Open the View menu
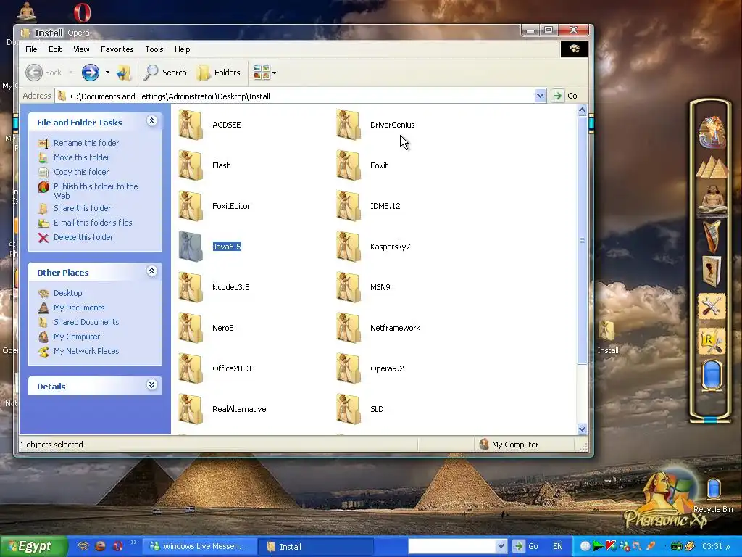The width and height of the screenshot is (742, 557). (x=81, y=49)
